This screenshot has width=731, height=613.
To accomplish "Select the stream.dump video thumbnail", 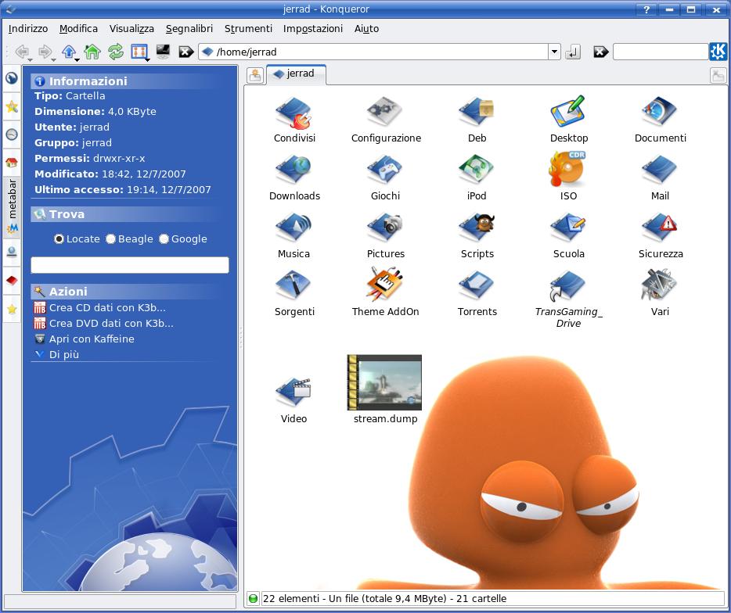I will (x=384, y=383).
